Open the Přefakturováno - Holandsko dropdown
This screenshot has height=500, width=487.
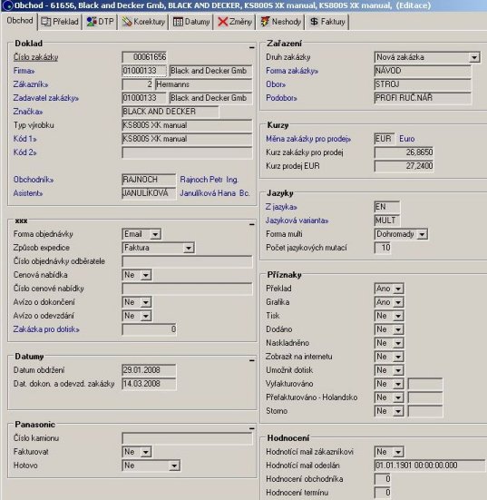398,397
